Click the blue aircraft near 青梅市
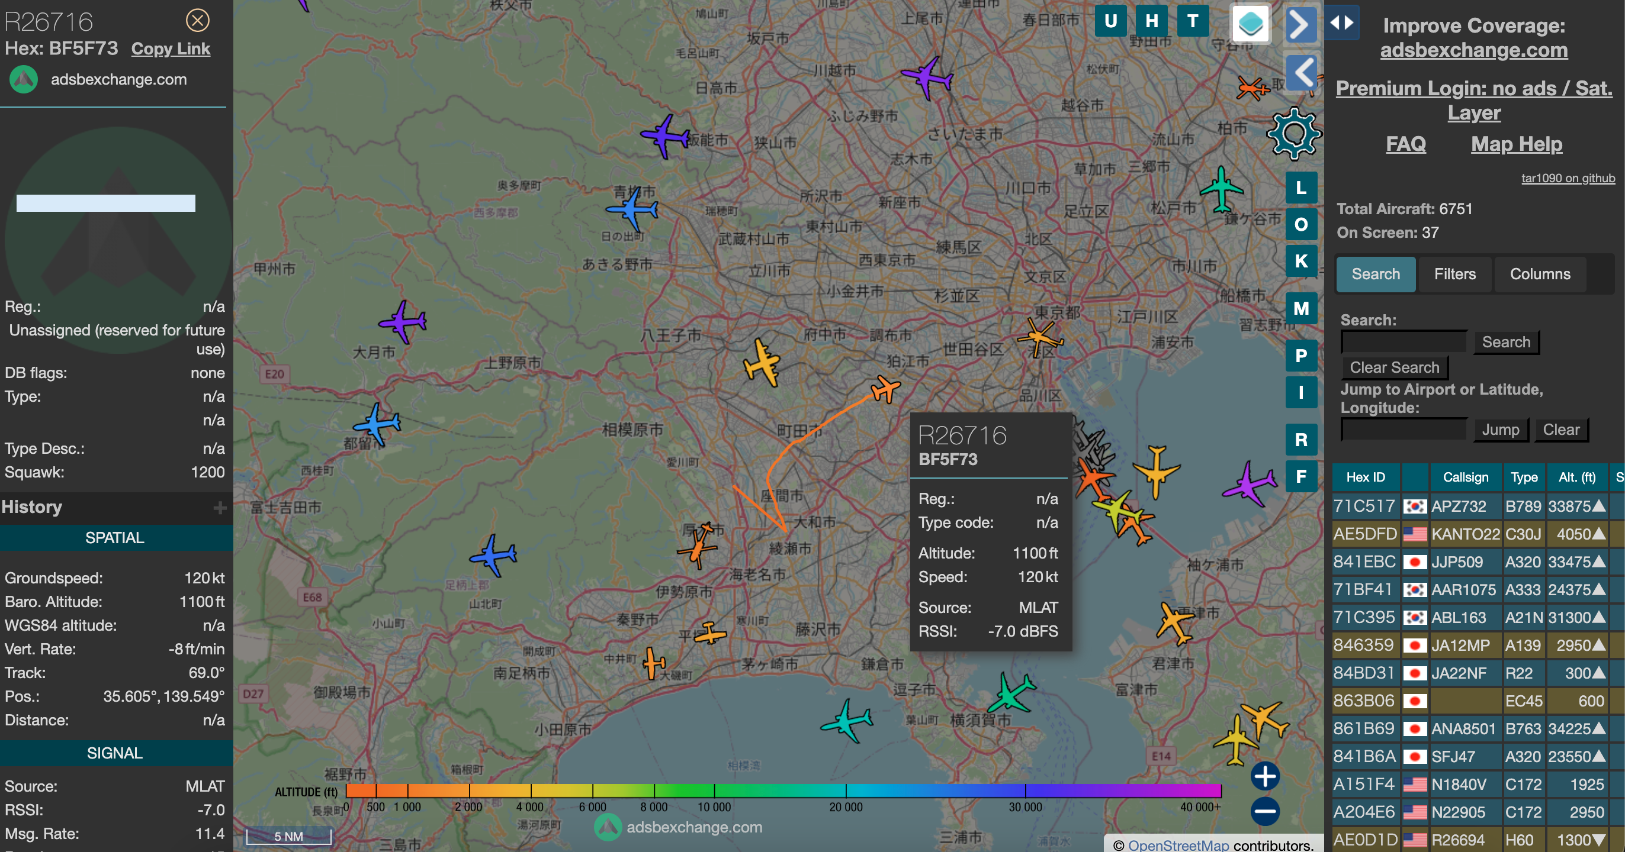This screenshot has height=852, width=1625. 632,209
